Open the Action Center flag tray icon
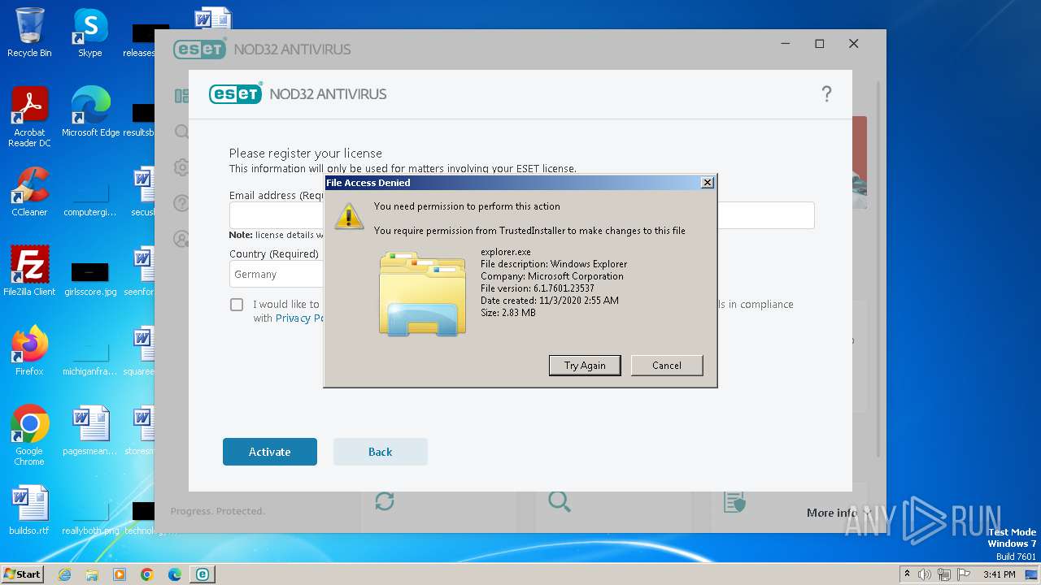Viewport: 1041px width, 585px height. click(x=964, y=574)
